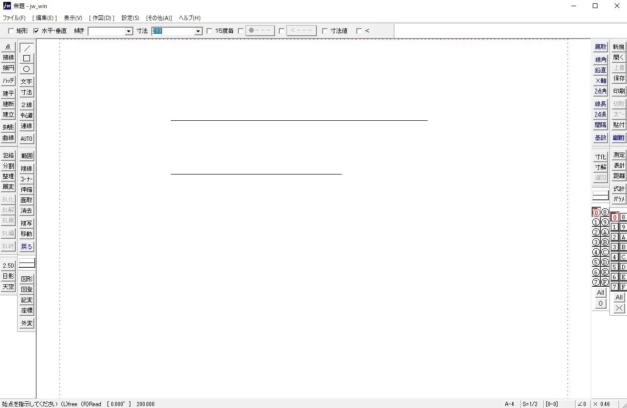Activate the 接線 tangent line tool
Viewport: 627px width, 408px height.
(8, 58)
